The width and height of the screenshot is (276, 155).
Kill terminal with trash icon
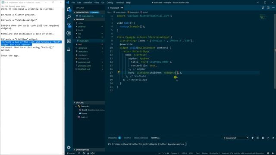pos(263,138)
